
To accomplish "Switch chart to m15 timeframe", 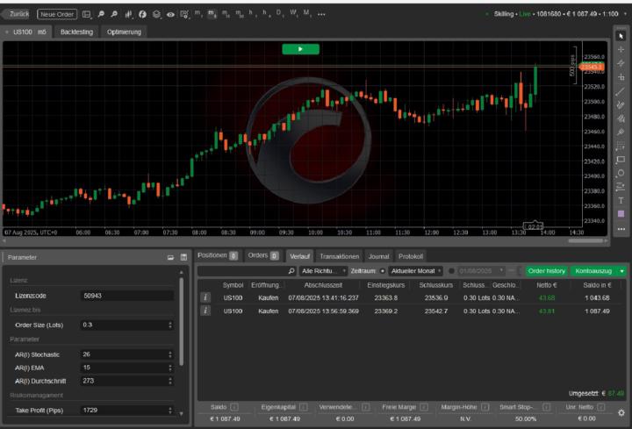I will tap(226, 14).
